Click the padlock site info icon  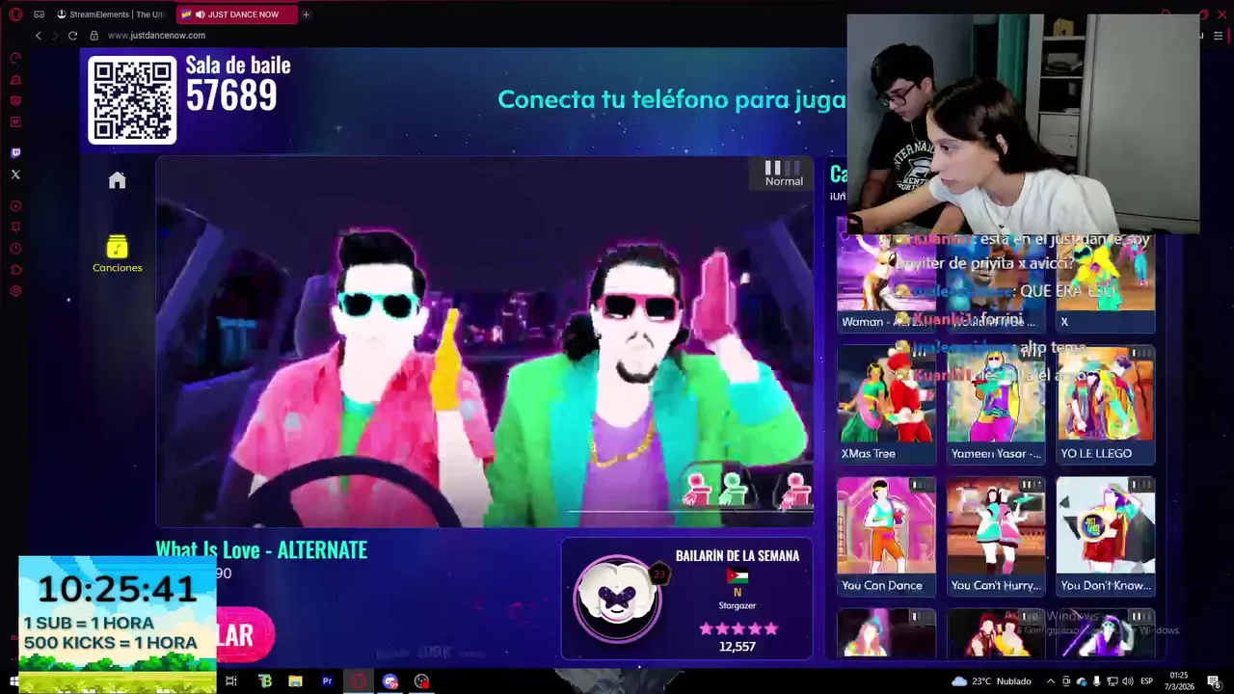point(94,36)
